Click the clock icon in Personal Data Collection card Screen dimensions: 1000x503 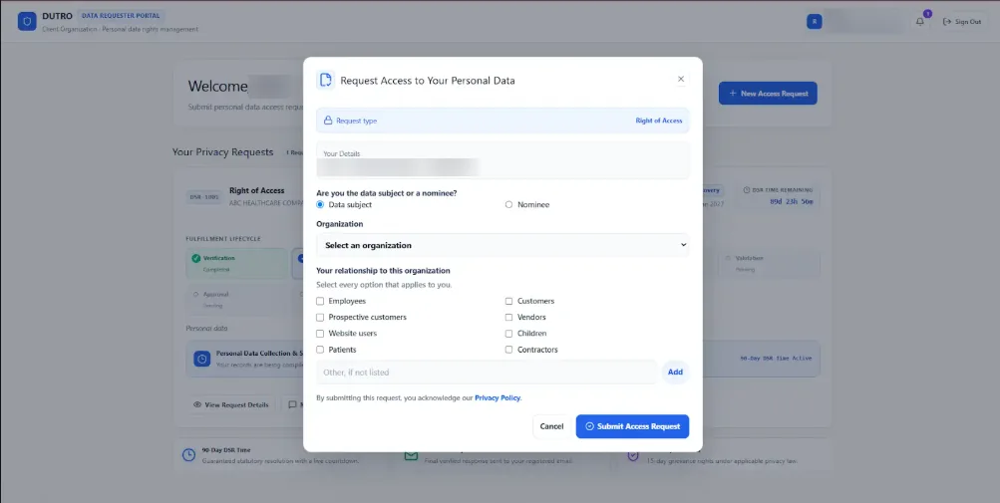pyautogui.click(x=202, y=359)
